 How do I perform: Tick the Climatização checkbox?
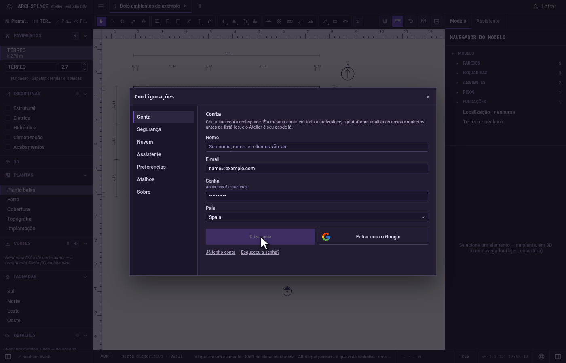click(x=8, y=138)
